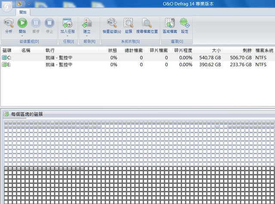Click the 任務[J] group label
Image resolution: width=275 pixels, height=204 pixels.
point(68,42)
